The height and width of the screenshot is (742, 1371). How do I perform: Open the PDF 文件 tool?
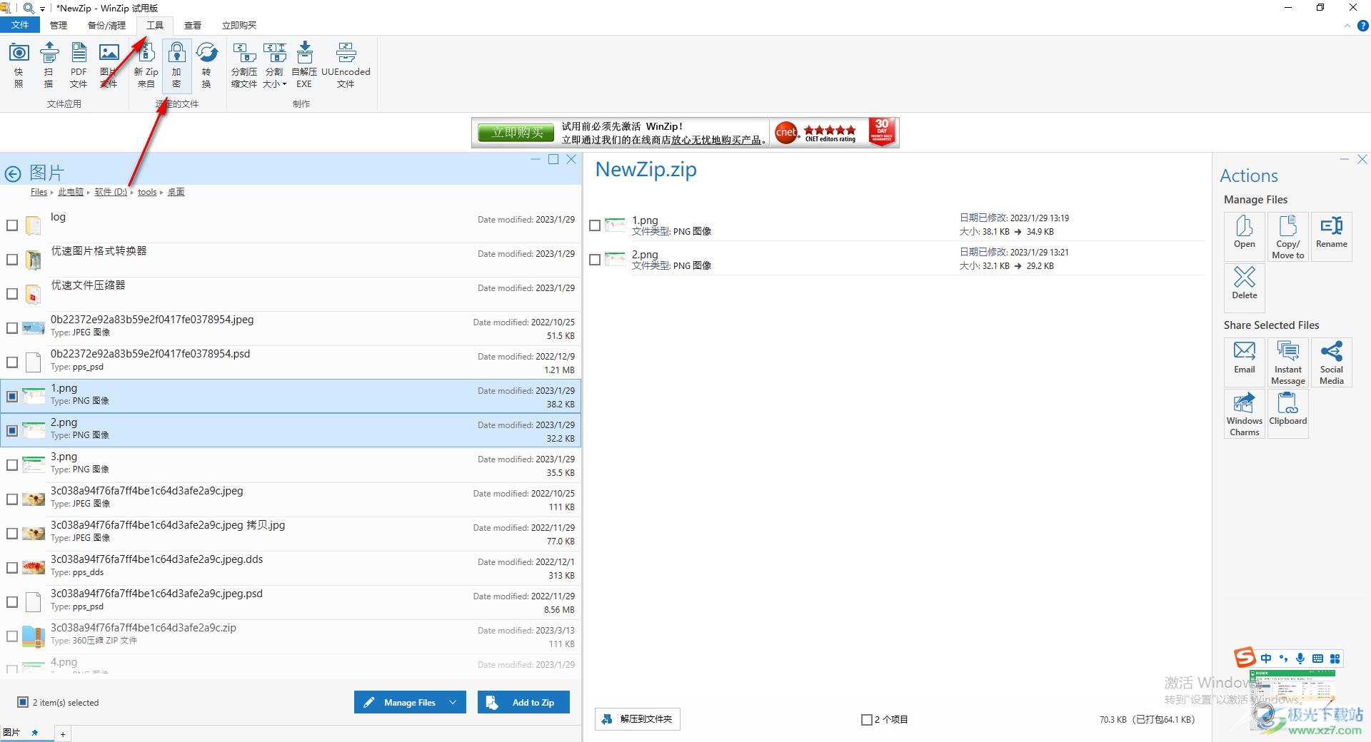pyautogui.click(x=79, y=64)
